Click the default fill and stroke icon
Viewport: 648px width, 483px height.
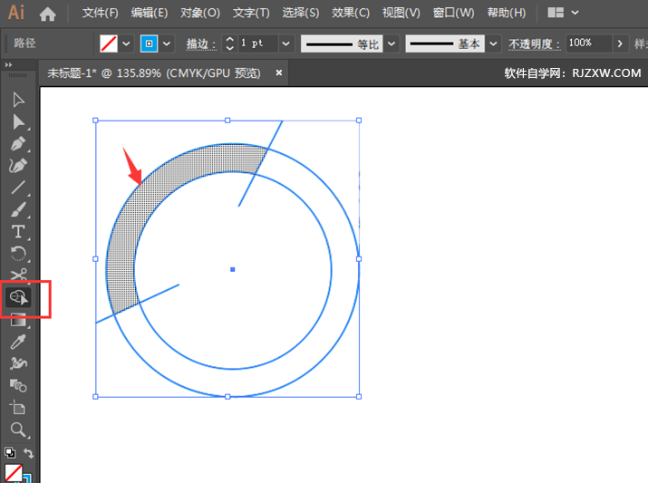click(10, 453)
